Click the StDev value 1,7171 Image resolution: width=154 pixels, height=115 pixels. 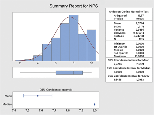(x=140, y=27)
